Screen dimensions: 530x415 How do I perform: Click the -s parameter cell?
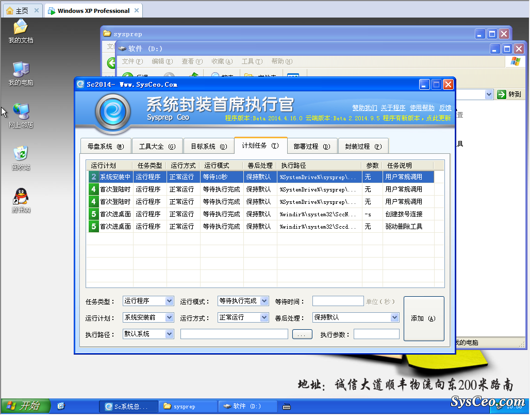pos(372,214)
